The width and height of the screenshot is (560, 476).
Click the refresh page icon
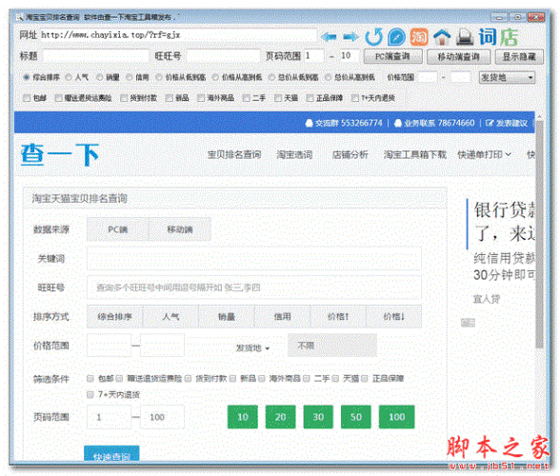pyautogui.click(x=374, y=36)
